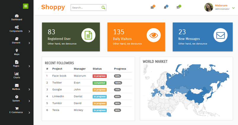Click the E-Commerce shopping cart icon
238x125 pixels.
[x=17, y=108]
